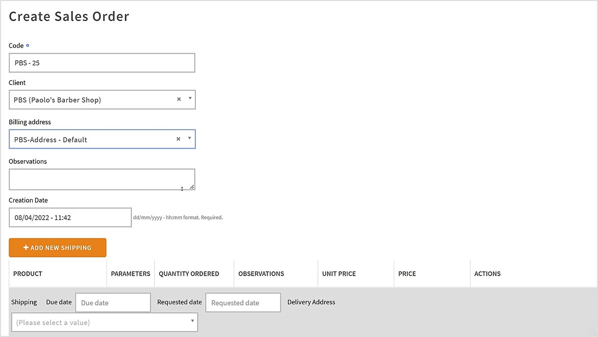The width and height of the screenshot is (598, 337).
Task: Select the Creation Date field
Action: tap(70, 217)
